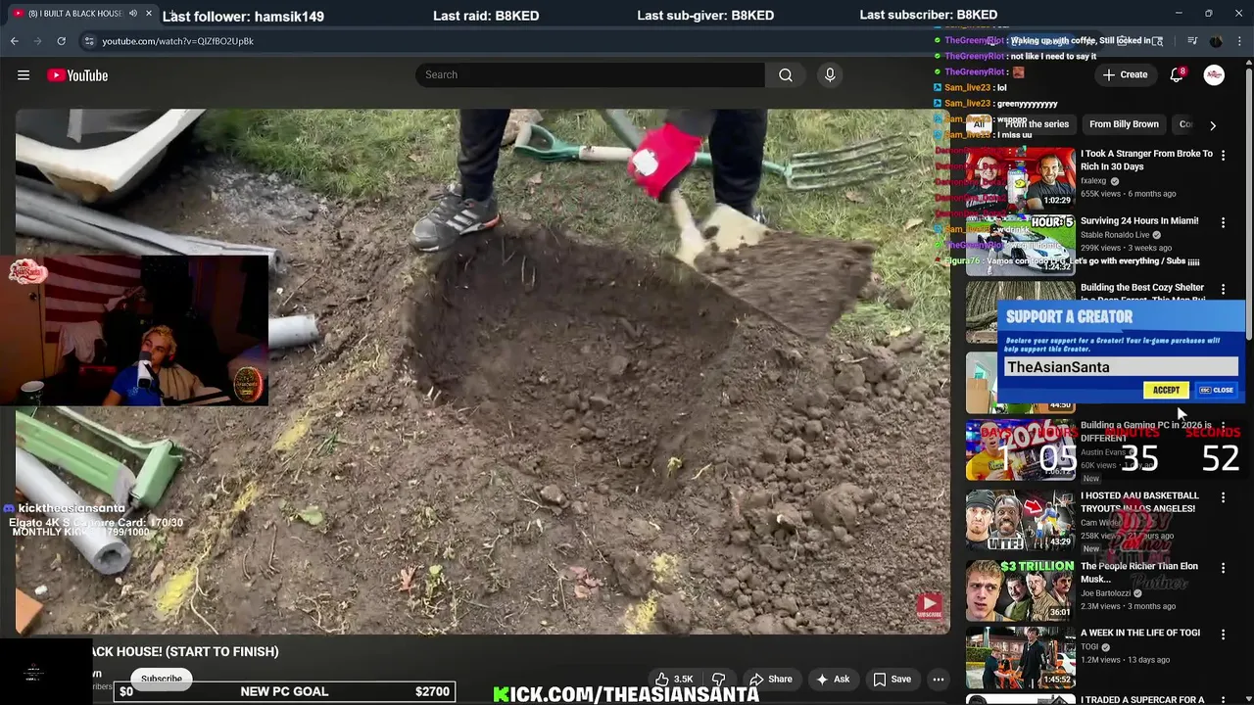Subscribe to the channel
The width and height of the screenshot is (1254, 705).
(162, 679)
